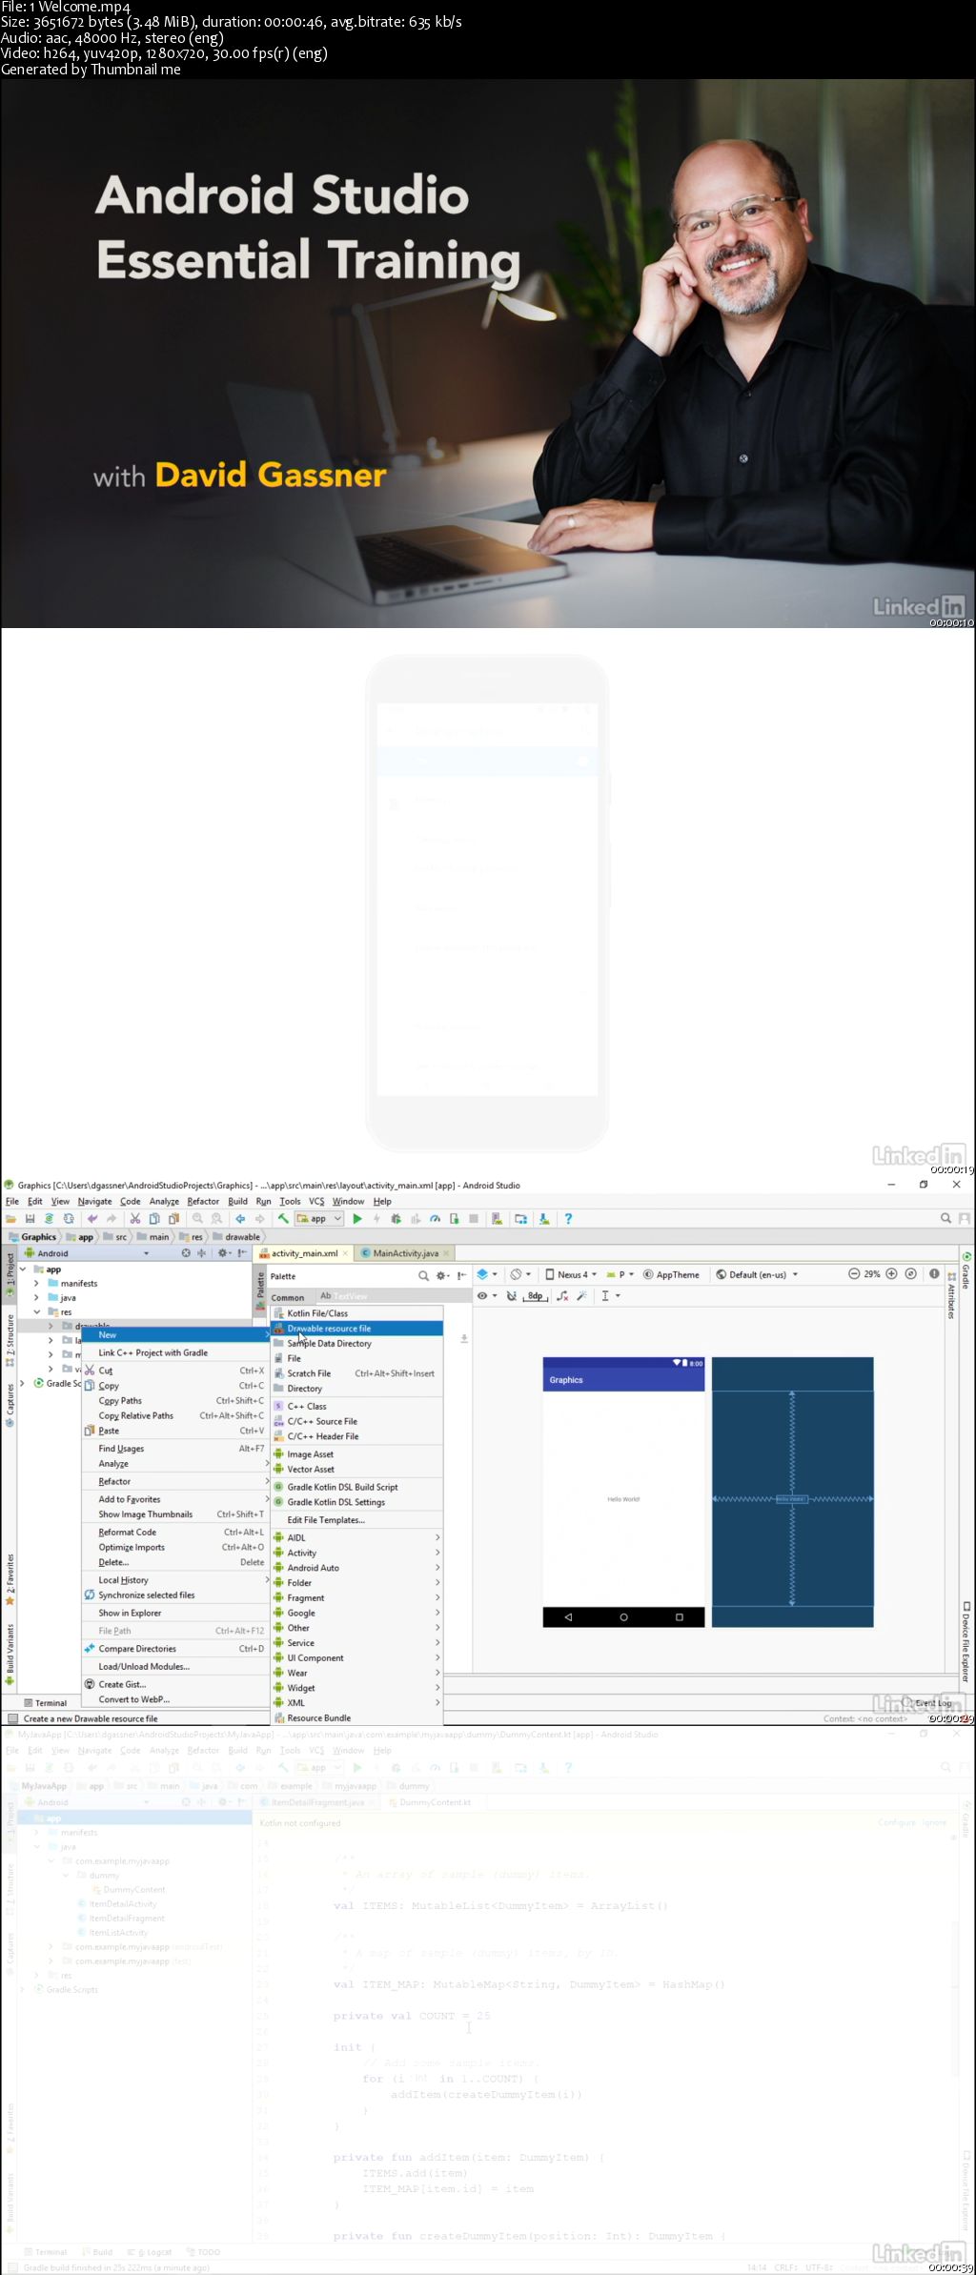The width and height of the screenshot is (976, 2275).
Task: Click the Project panel scroll from source icon
Action: click(x=186, y=1253)
